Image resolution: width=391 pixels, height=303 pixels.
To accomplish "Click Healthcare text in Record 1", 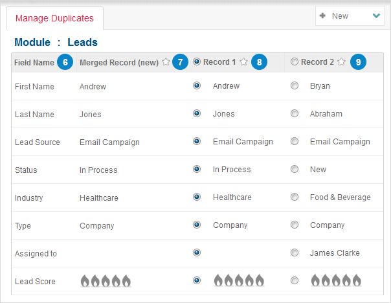I will point(232,197).
